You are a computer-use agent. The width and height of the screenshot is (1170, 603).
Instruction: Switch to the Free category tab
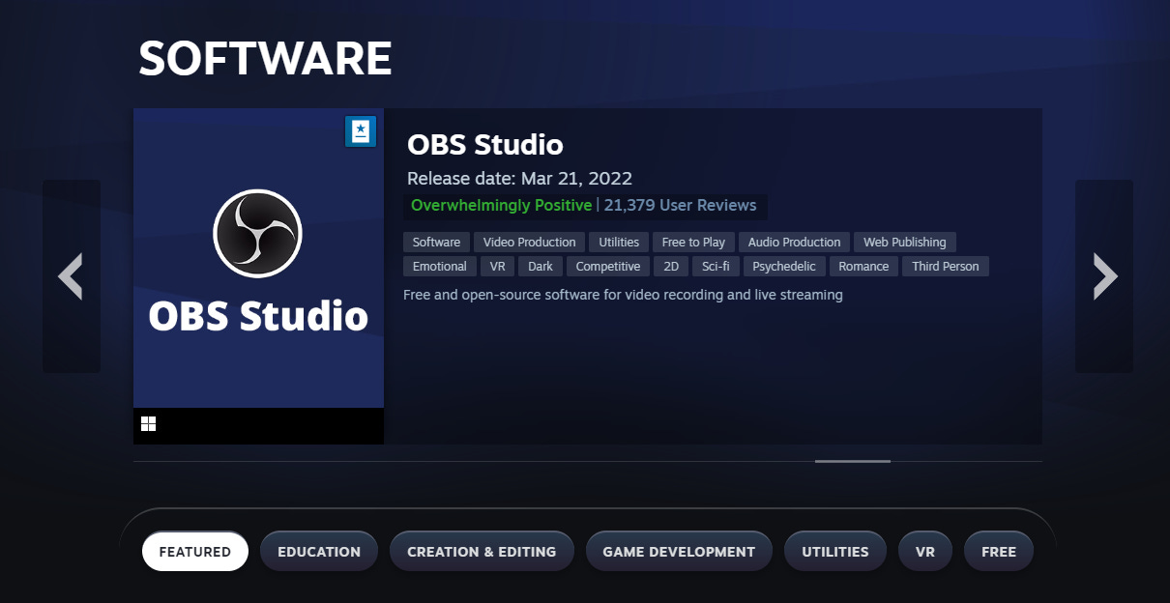point(999,552)
